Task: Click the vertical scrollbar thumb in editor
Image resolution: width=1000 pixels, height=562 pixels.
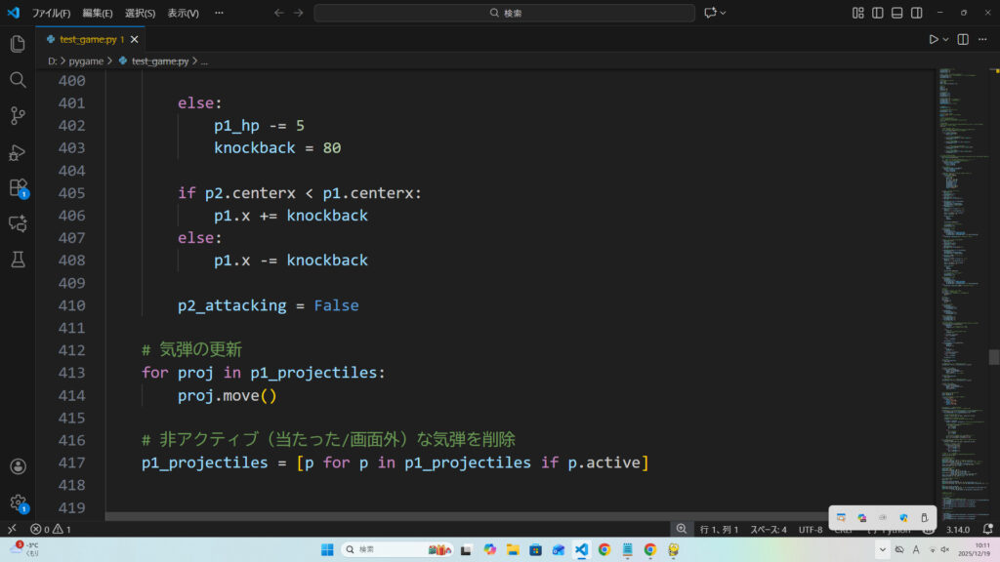Action: 993,357
